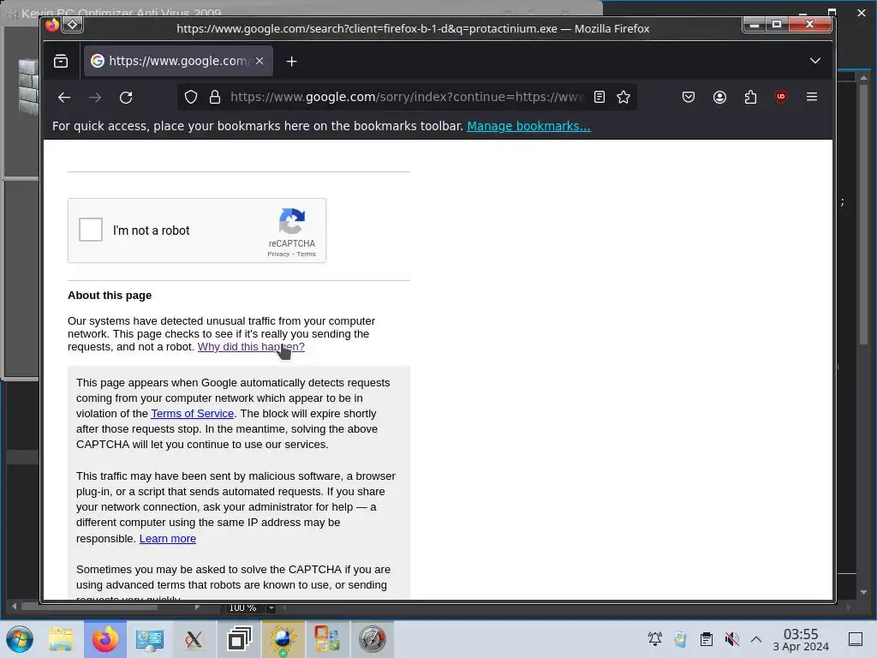Click the Manage bookmarks link
877x658 pixels.
pos(528,126)
